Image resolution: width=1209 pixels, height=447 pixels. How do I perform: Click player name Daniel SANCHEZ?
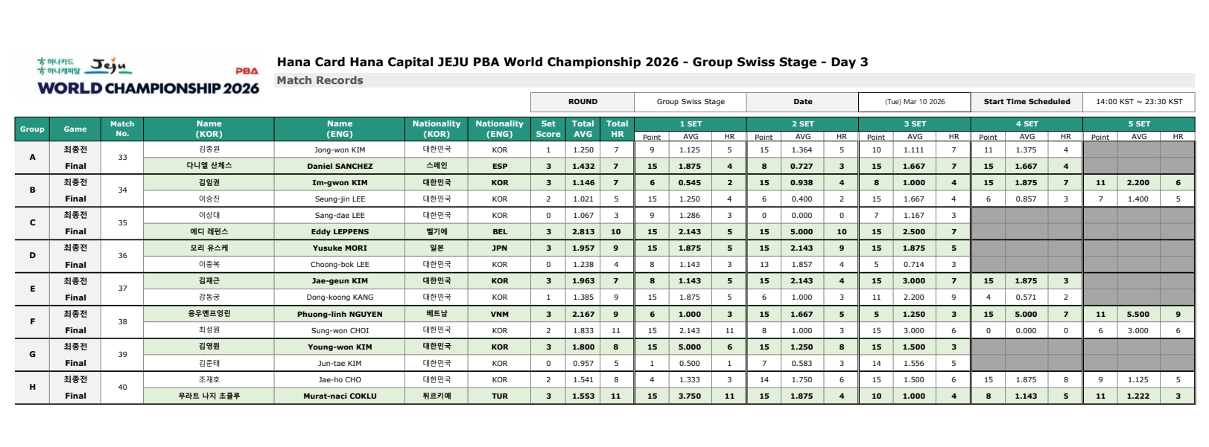[x=340, y=166]
